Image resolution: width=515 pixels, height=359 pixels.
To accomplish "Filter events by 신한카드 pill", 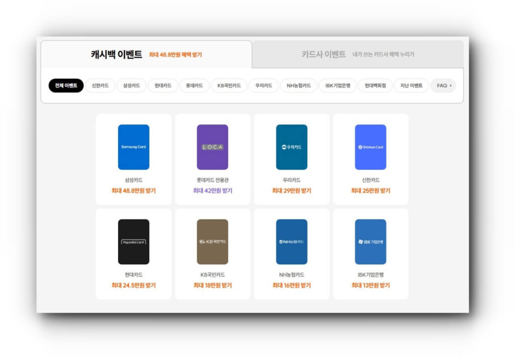I will (100, 86).
